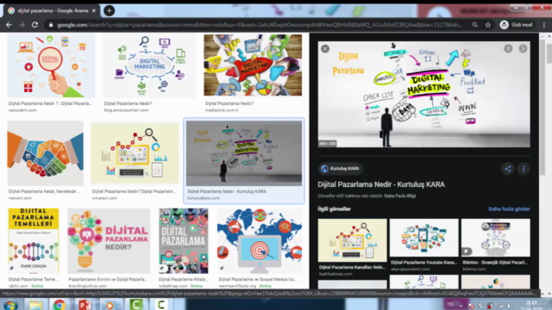
Task: Reload the Google search page
Action: tap(34, 25)
